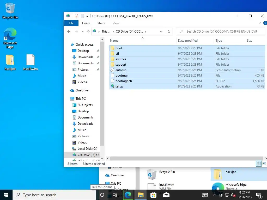This screenshot has height=200, width=267.
Task: Select the bootmgr file
Action: tap(187, 75)
